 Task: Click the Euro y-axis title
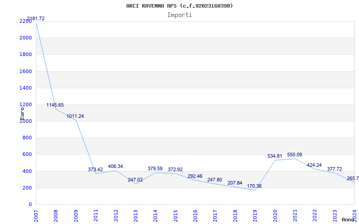pyautogui.click(x=22, y=113)
